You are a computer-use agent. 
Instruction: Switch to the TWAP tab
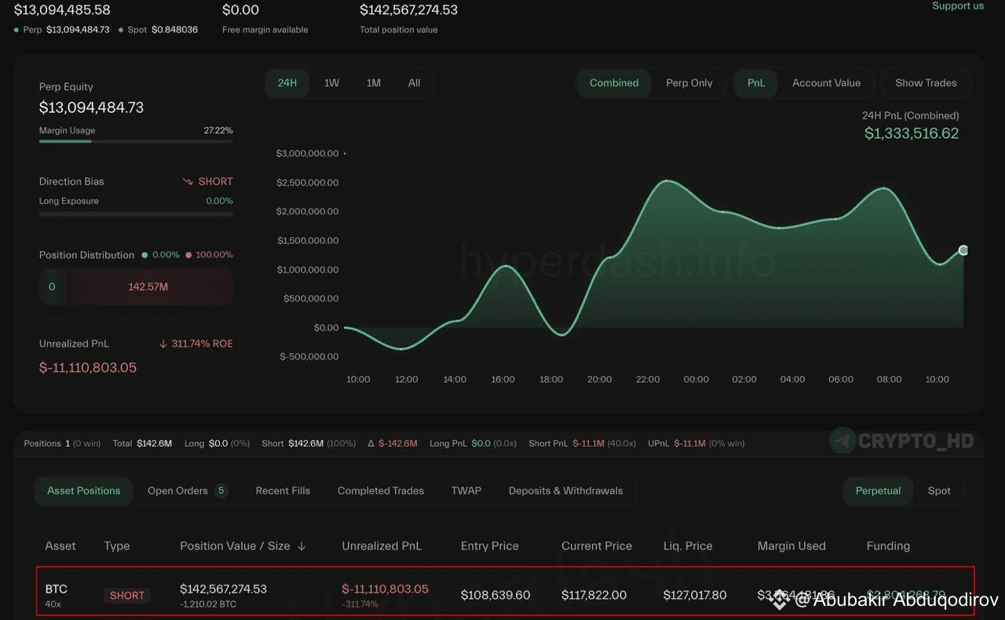pyautogui.click(x=466, y=491)
